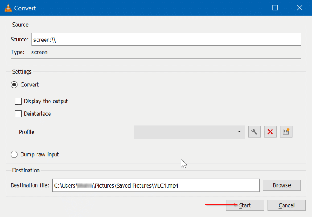Viewport: 312px width, 217px height.
Task: Click the 'Source:' field label
Action: 20,39
